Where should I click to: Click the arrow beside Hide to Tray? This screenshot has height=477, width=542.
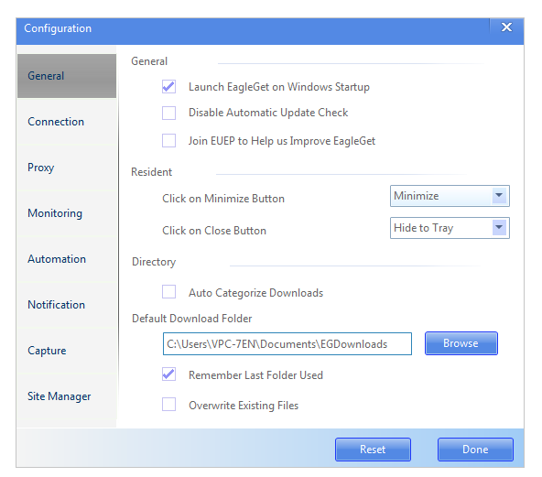(x=499, y=227)
